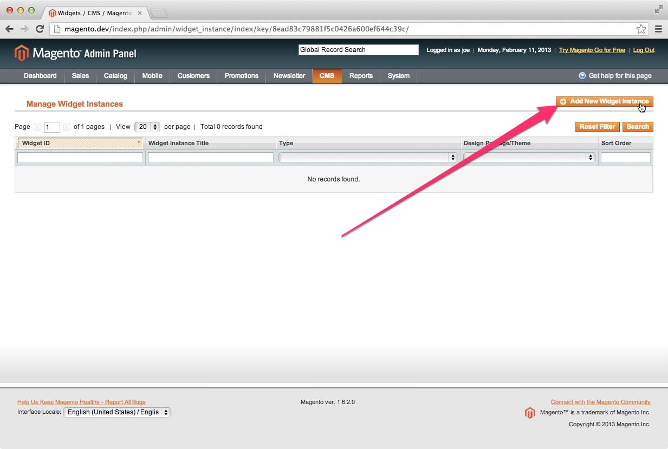
Task: Click the Log Out link
Action: point(644,50)
